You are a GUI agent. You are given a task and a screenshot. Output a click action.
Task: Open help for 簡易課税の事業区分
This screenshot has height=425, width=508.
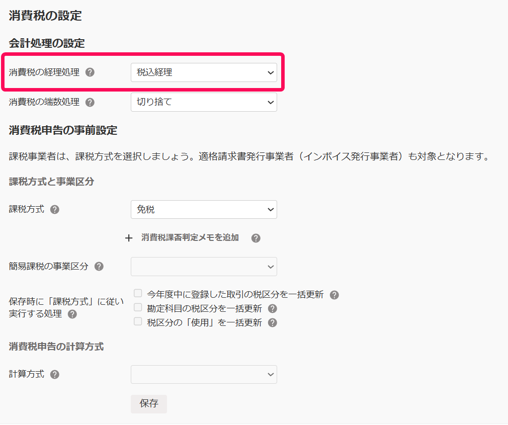pyautogui.click(x=99, y=267)
